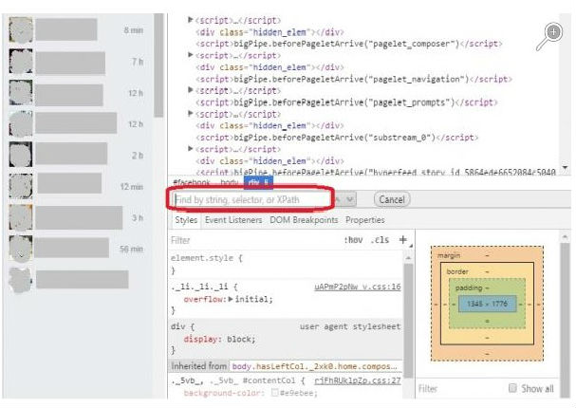The height and width of the screenshot is (408, 576).
Task: Open the Event Listeners tab
Action: [233, 220]
